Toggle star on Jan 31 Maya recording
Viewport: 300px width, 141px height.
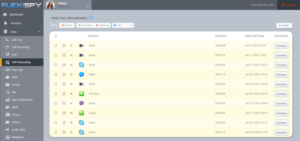64,65
